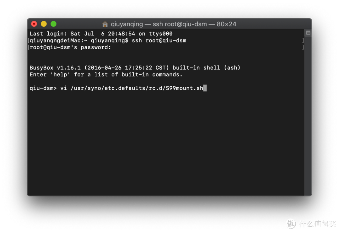Click the window title showing ssh root@qiu-dsm
The image size is (339, 232).
[173, 24]
